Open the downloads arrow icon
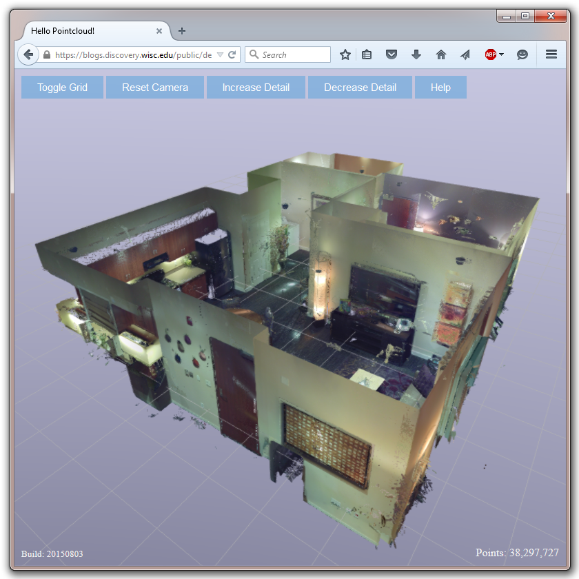The image size is (579, 579). (x=416, y=54)
